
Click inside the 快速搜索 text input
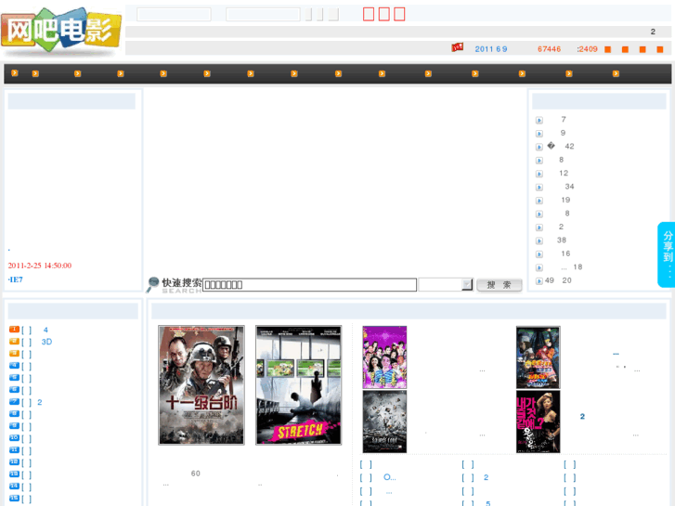click(309, 285)
